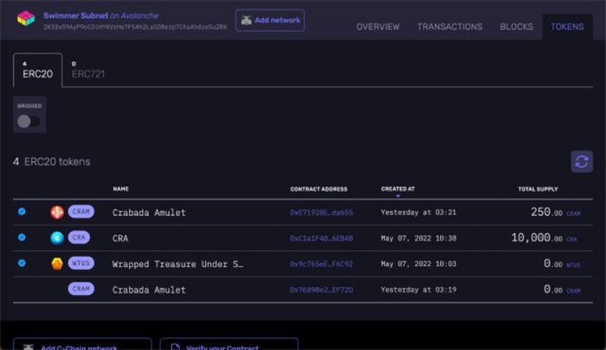The image size is (606, 350).
Task: Select the Tokens tab
Action: (x=567, y=27)
